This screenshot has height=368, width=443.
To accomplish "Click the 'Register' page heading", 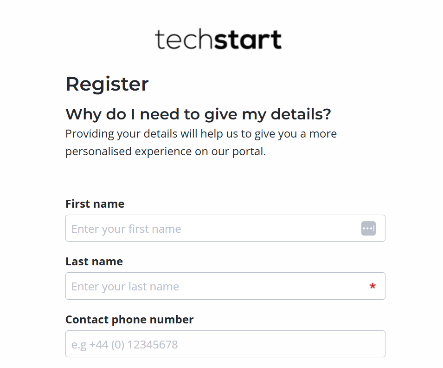I will pos(107,84).
